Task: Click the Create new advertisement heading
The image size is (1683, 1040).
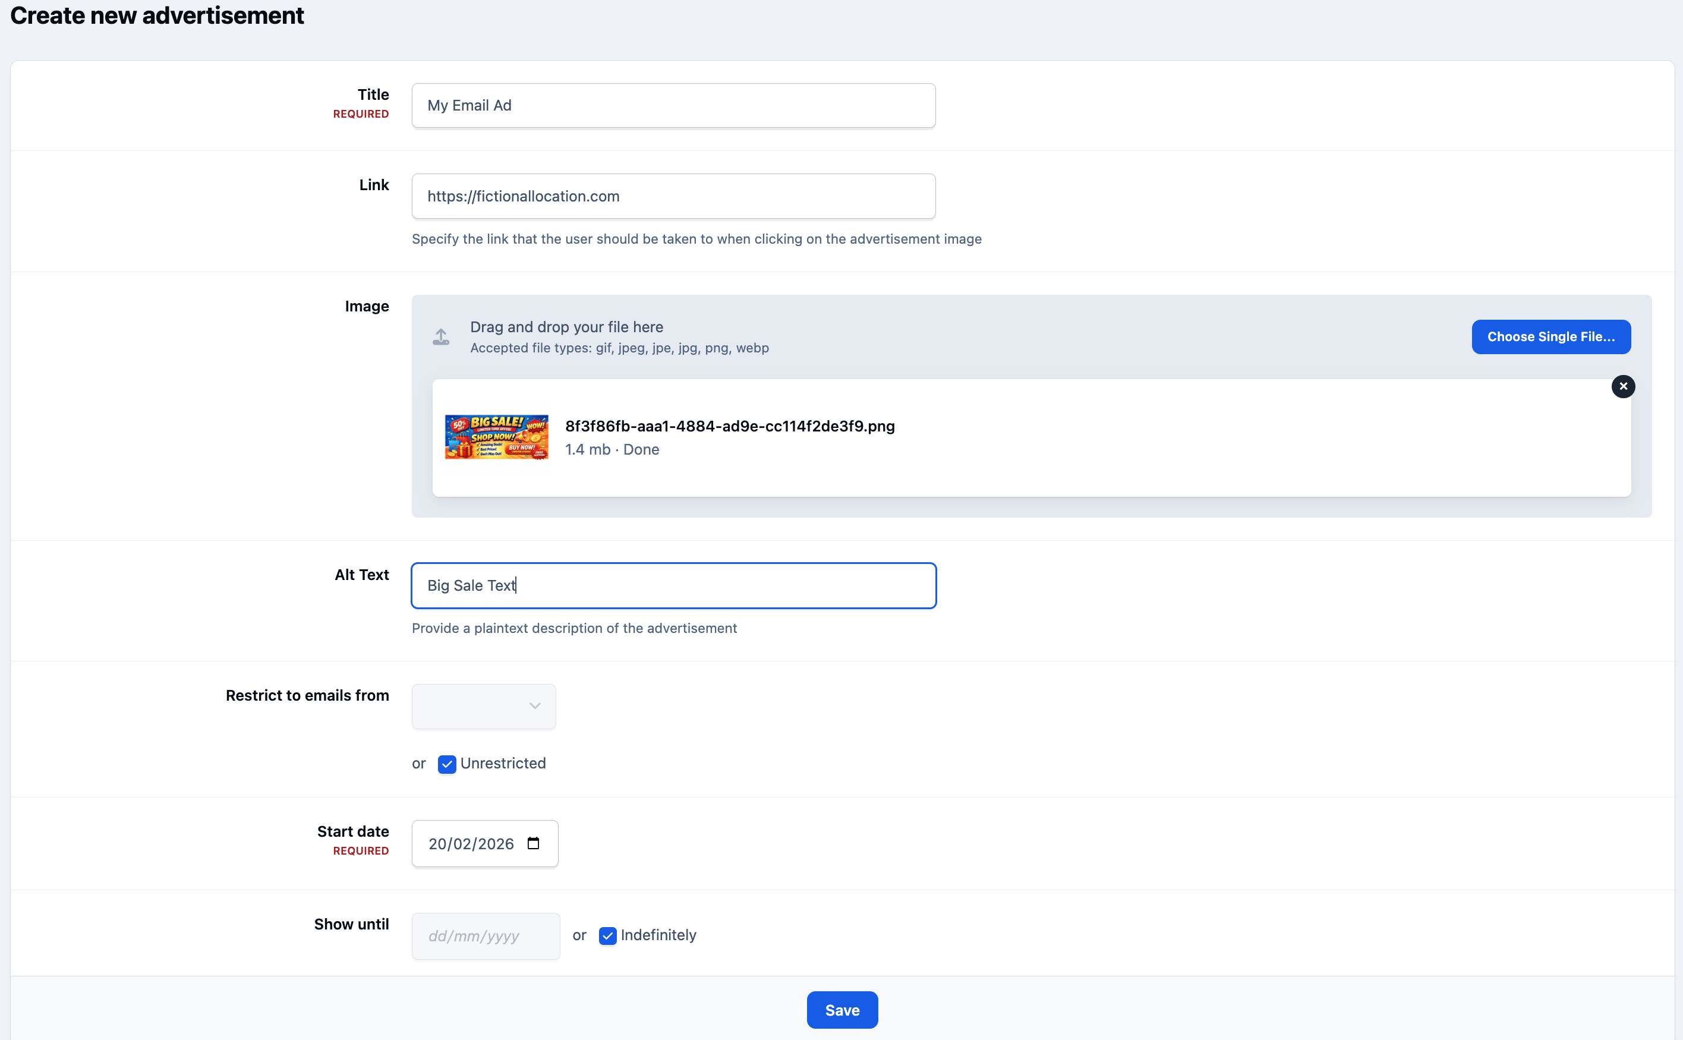Action: 157,15
